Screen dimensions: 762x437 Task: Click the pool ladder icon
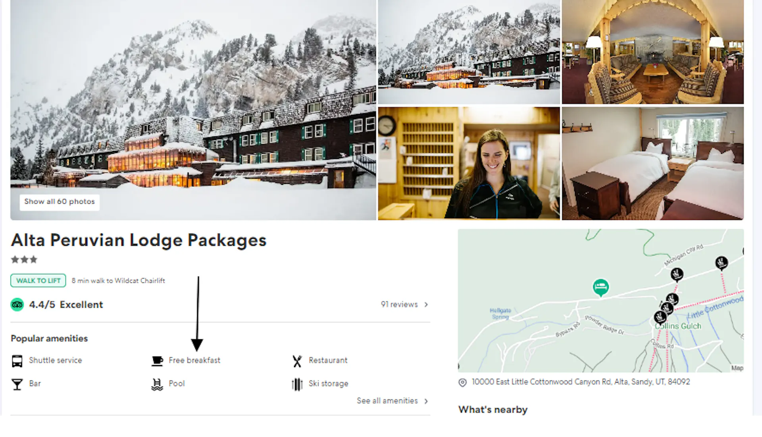tap(157, 384)
